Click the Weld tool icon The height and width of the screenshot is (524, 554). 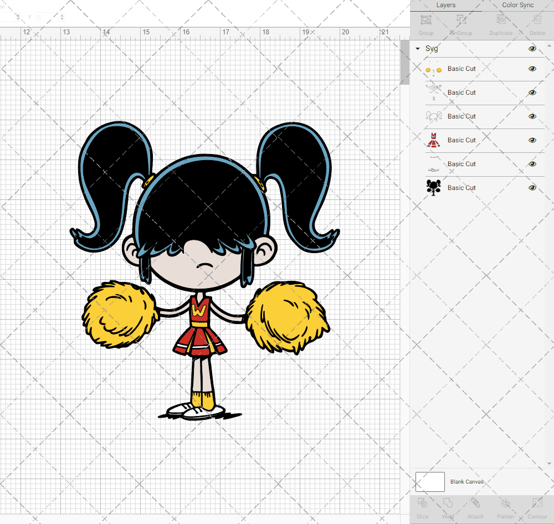pos(448,503)
